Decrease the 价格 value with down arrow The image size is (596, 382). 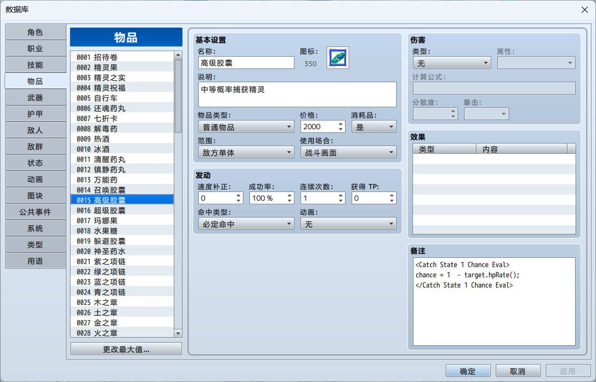[340, 130]
